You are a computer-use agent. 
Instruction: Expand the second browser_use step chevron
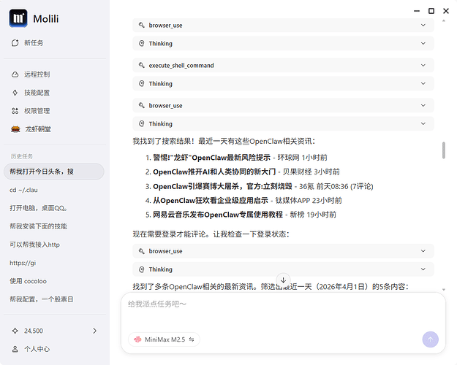[x=423, y=105]
